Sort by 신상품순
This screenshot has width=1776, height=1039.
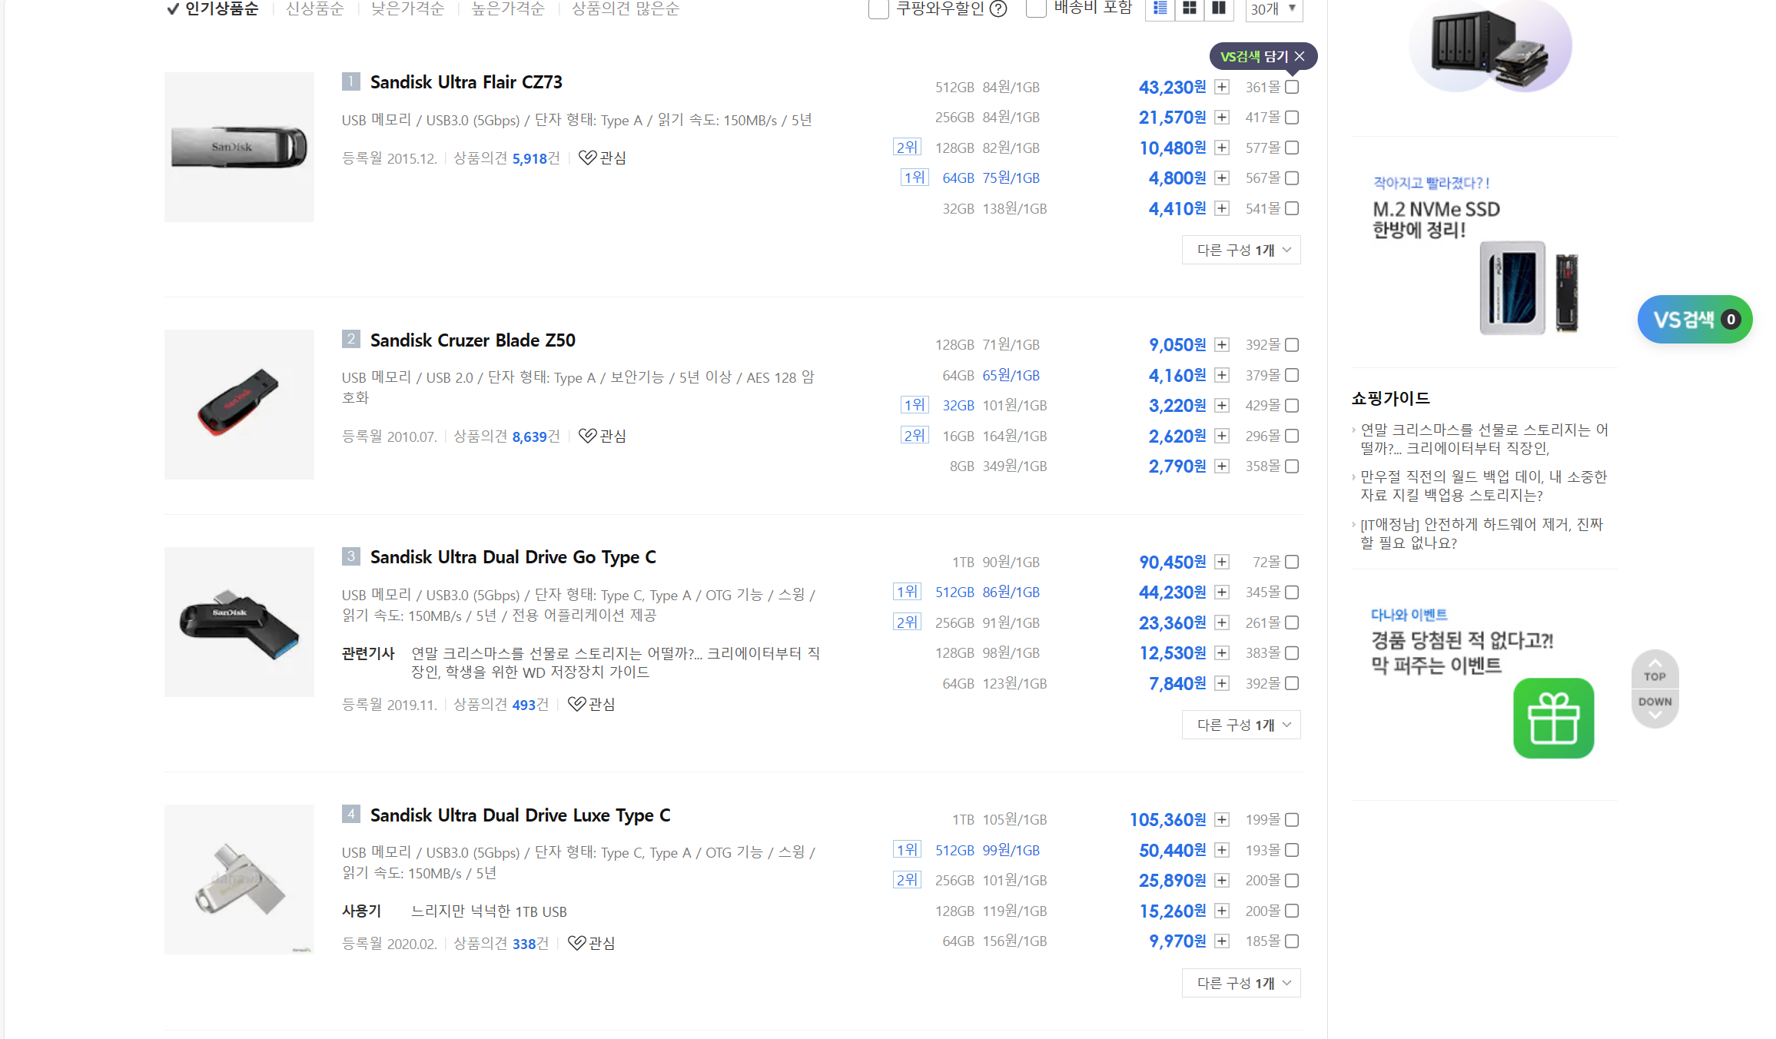[315, 8]
